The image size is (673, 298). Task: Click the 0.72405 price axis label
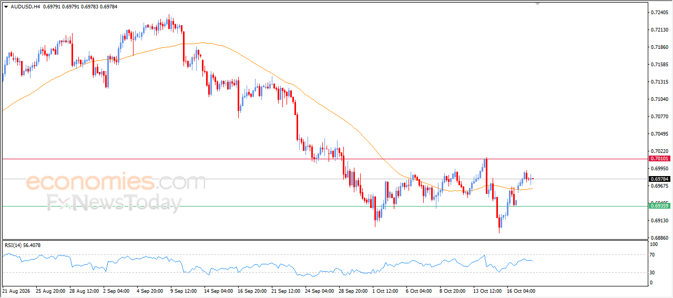(x=660, y=12)
